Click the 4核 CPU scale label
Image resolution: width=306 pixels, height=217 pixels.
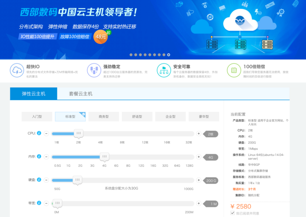[x=100, y=142]
